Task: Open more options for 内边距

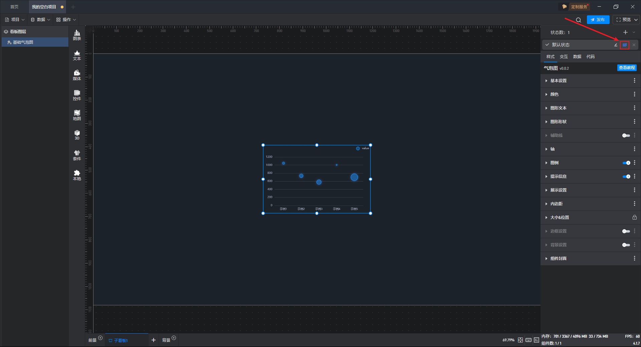Action: tap(634, 204)
